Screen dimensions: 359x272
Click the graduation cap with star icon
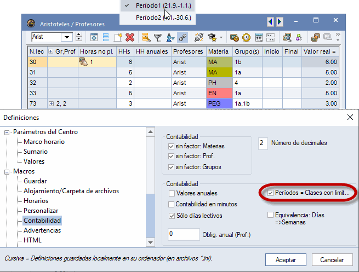212,37
